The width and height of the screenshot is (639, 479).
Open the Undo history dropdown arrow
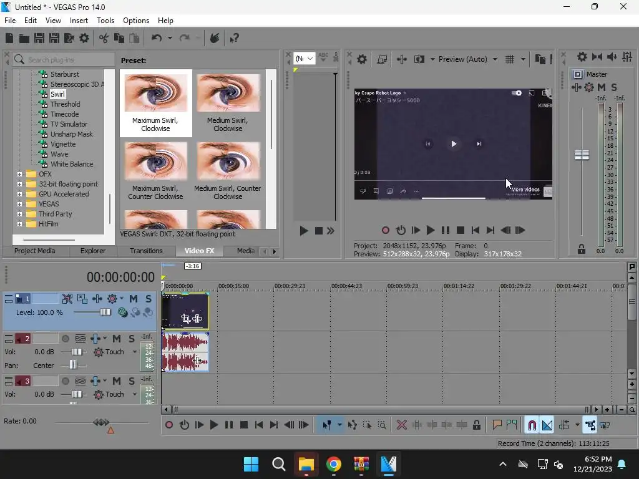pyautogui.click(x=170, y=38)
